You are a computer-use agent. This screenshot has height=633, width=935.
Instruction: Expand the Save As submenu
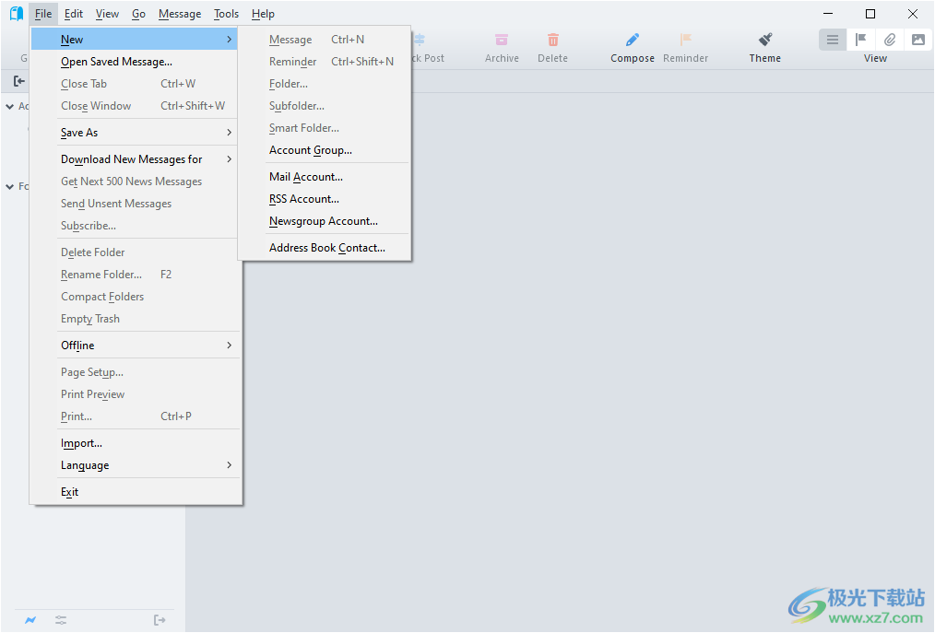click(x=136, y=133)
